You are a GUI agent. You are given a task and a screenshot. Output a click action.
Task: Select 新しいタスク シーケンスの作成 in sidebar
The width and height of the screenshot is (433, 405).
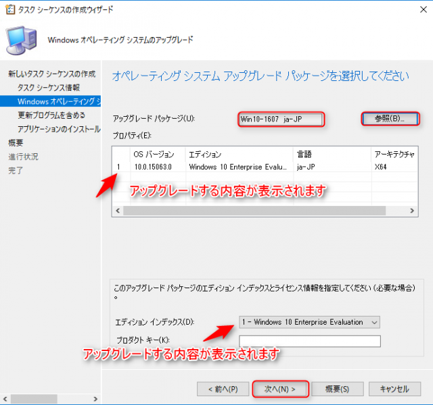(51, 74)
